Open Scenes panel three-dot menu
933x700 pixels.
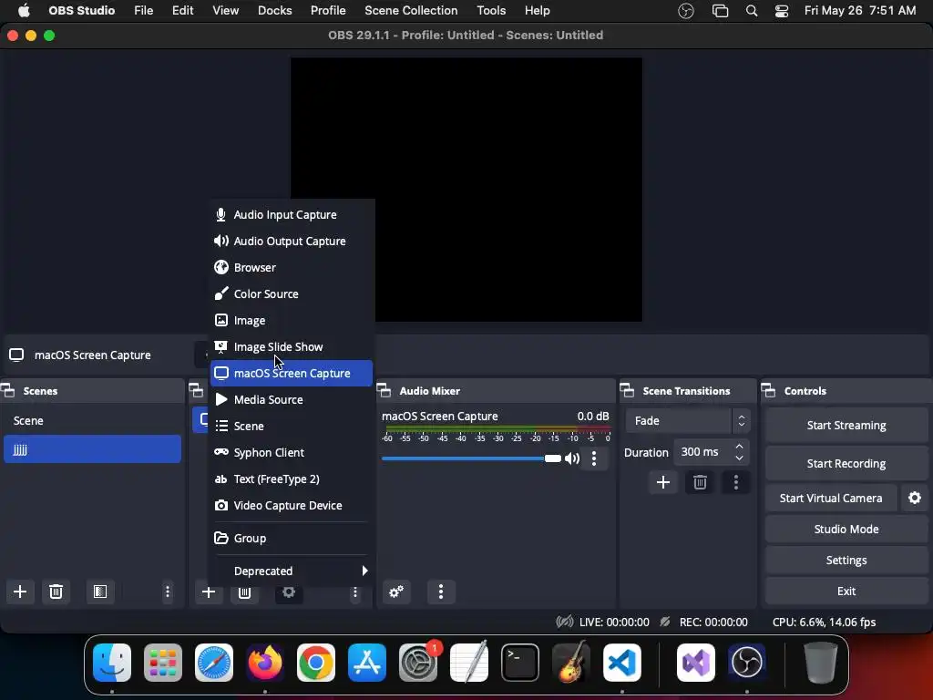pos(168,592)
